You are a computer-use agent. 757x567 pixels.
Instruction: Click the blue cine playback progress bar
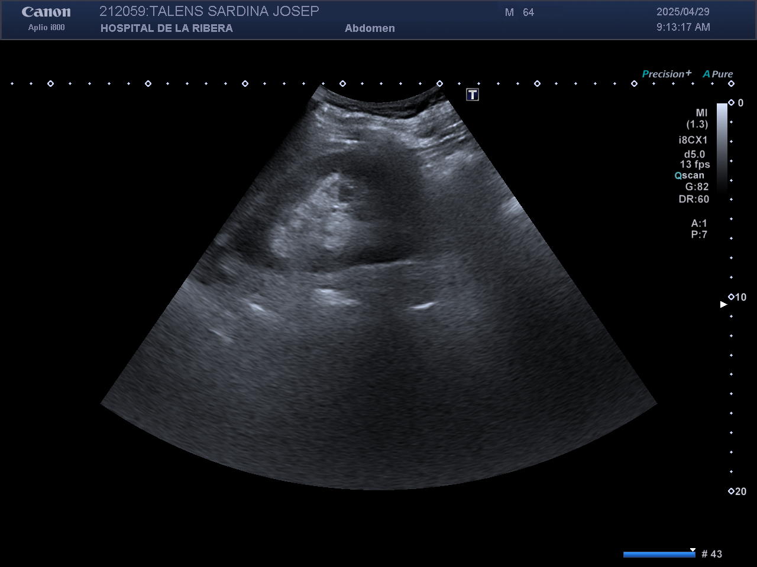pyautogui.click(x=658, y=554)
